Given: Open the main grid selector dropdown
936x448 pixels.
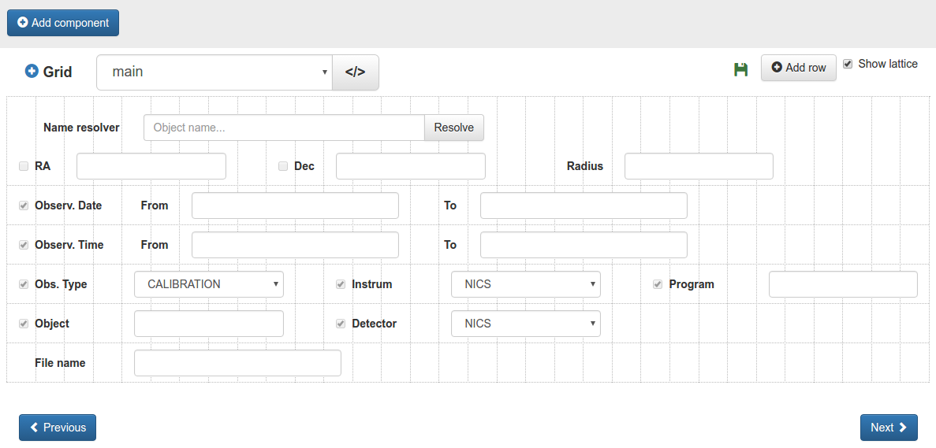Looking at the screenshot, I should (x=214, y=72).
